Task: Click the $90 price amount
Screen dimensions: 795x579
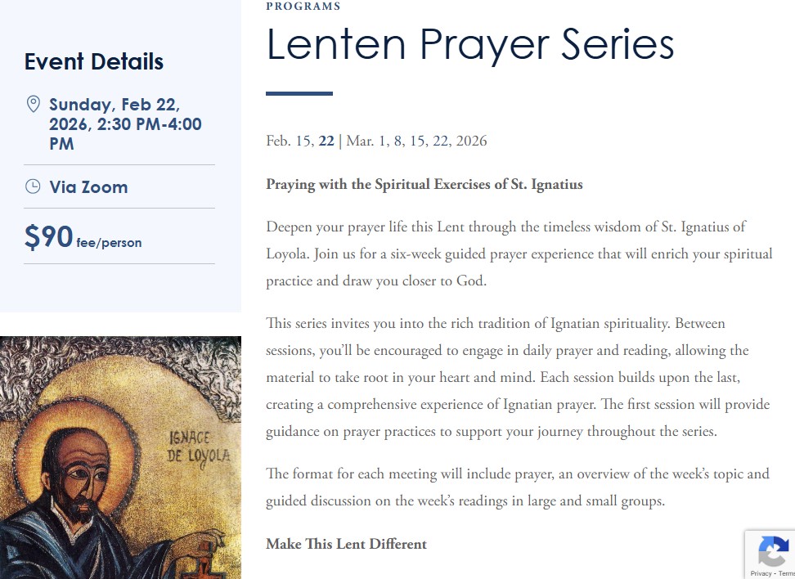Action: coord(49,237)
